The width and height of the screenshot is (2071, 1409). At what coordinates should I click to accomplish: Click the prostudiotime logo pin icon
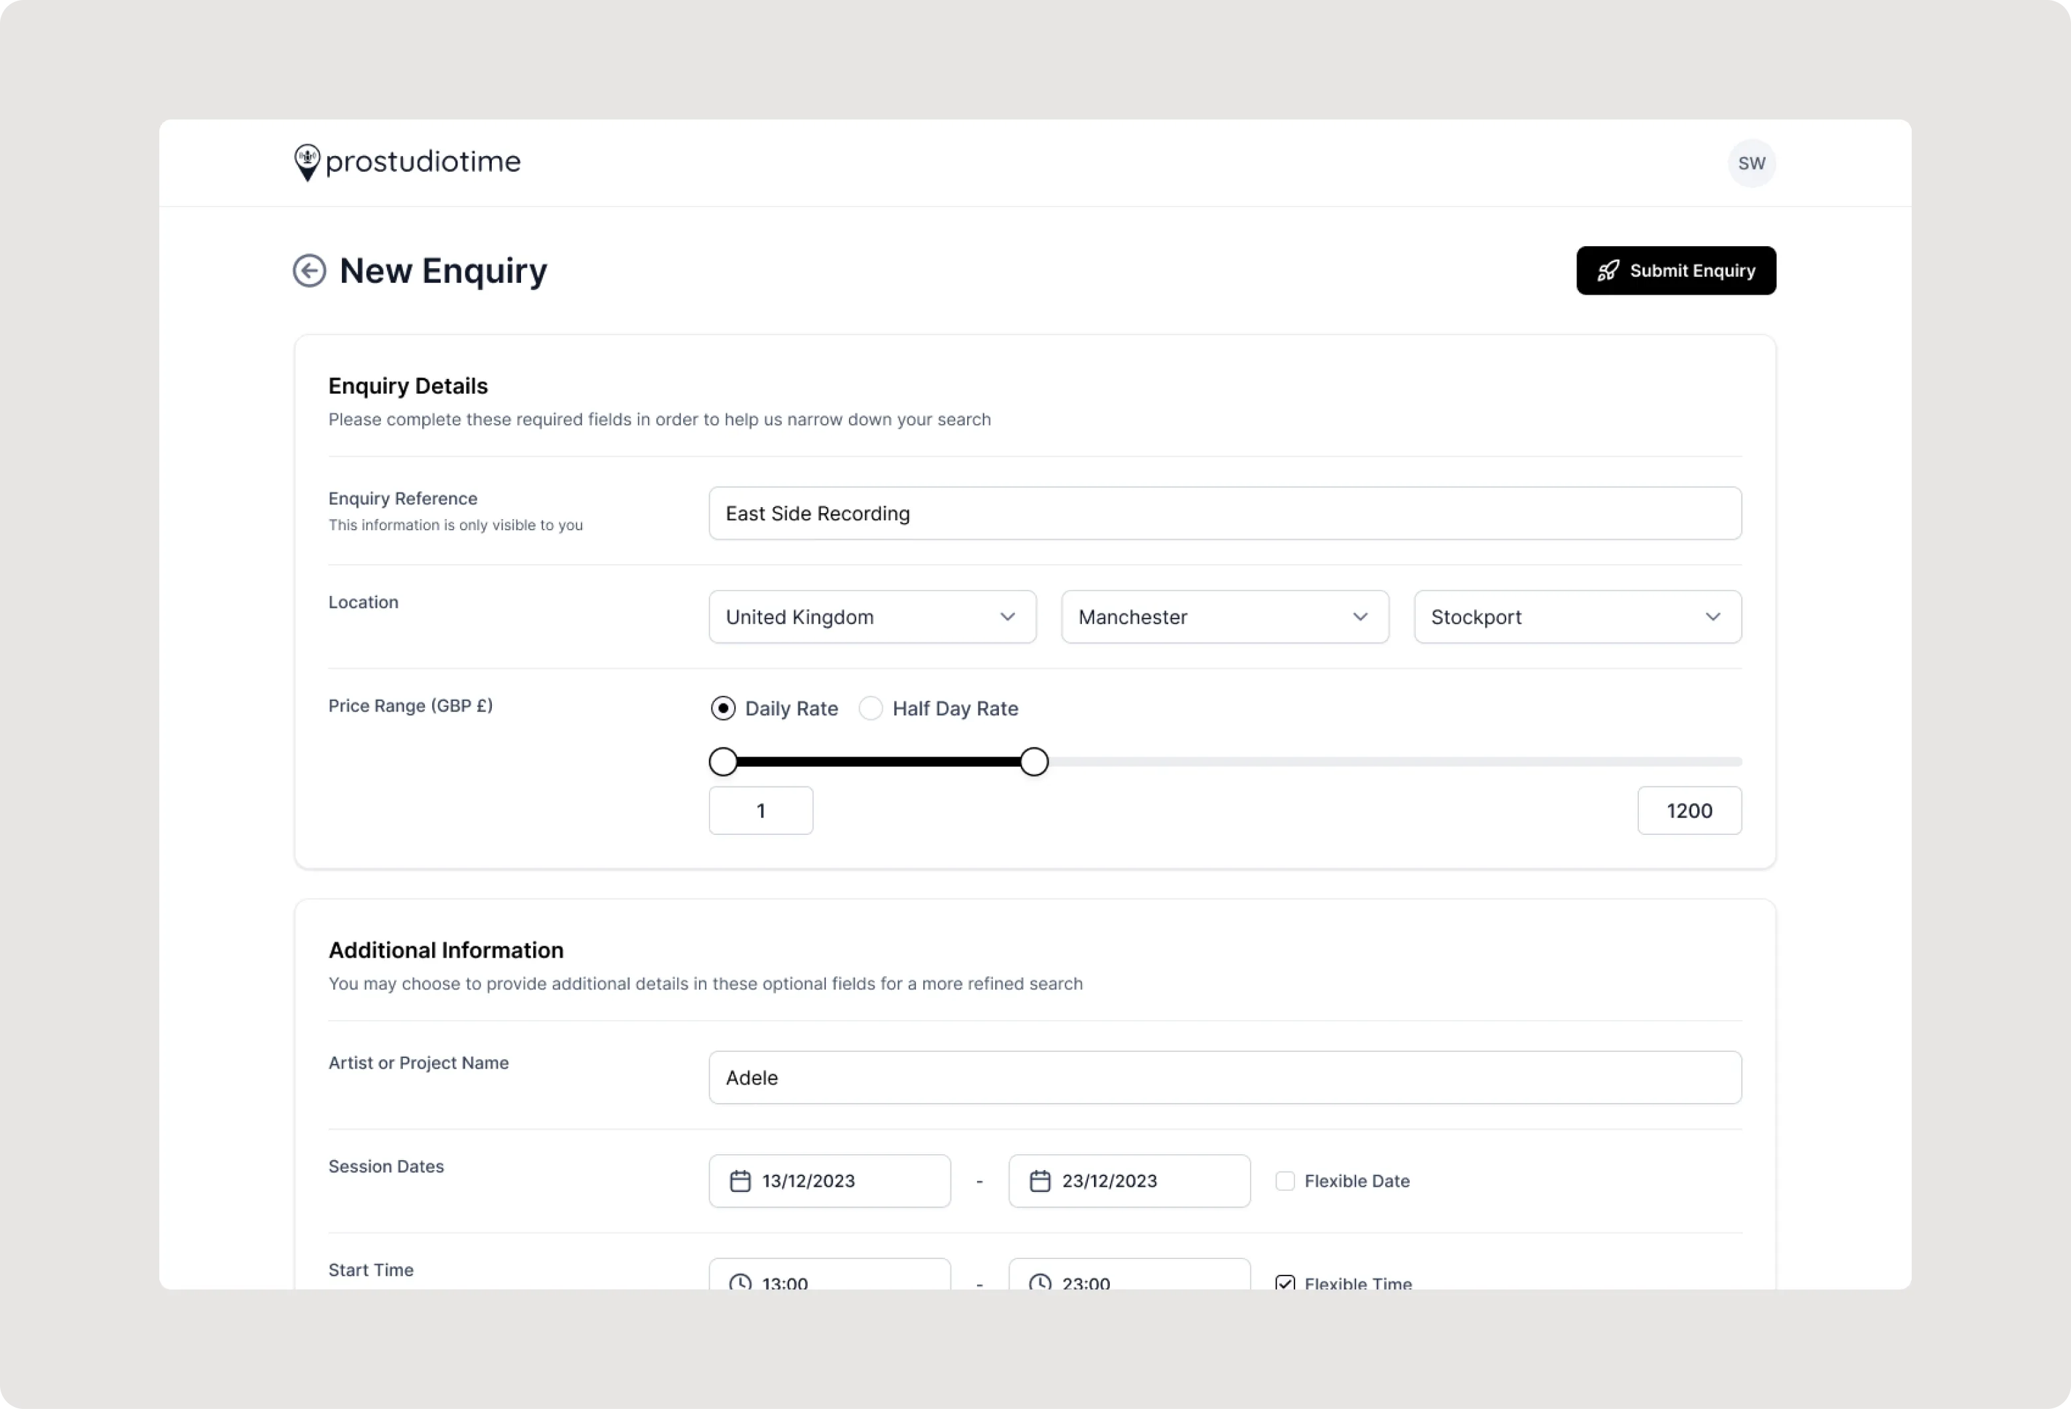pyautogui.click(x=307, y=162)
